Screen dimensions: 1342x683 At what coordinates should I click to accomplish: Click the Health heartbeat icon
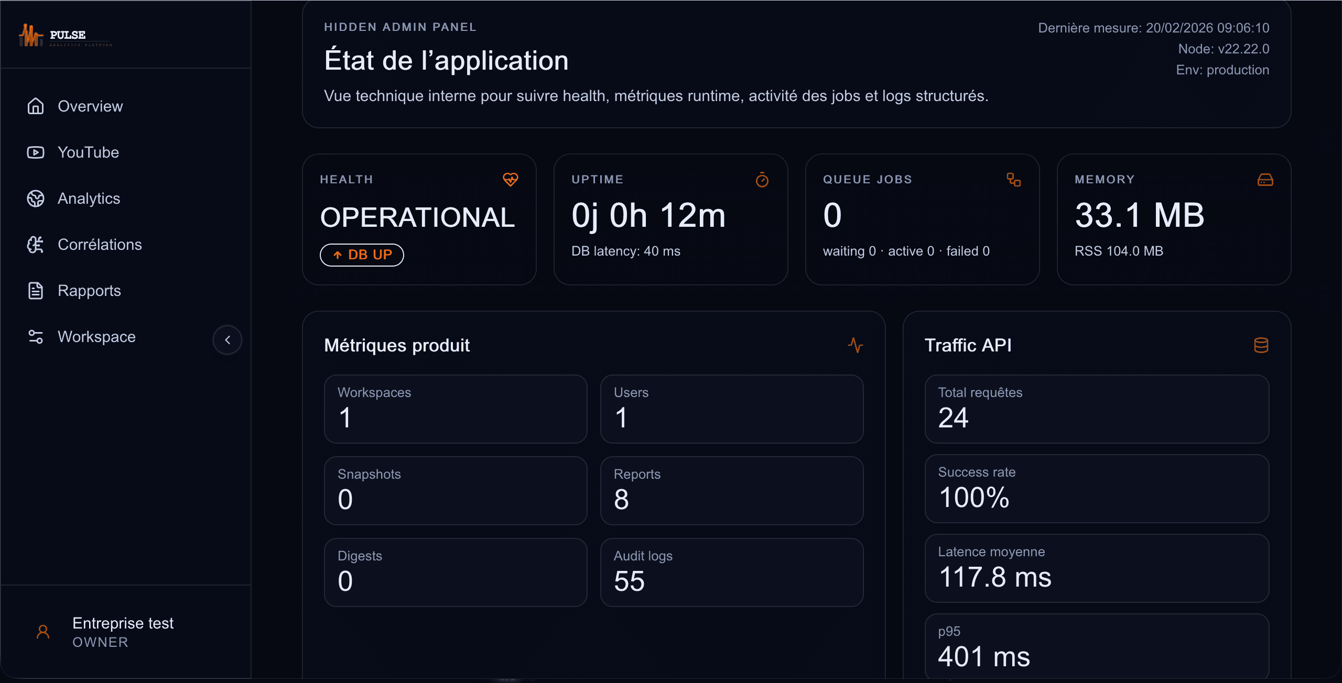510,180
